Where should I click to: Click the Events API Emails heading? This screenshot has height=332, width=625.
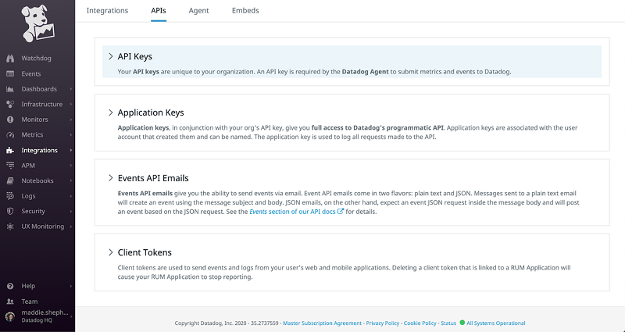tap(153, 178)
